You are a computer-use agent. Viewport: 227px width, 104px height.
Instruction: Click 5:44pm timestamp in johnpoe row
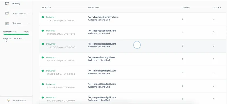click(x=61, y=88)
